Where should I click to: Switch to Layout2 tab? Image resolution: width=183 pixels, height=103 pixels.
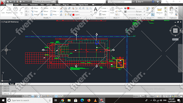point(26,84)
